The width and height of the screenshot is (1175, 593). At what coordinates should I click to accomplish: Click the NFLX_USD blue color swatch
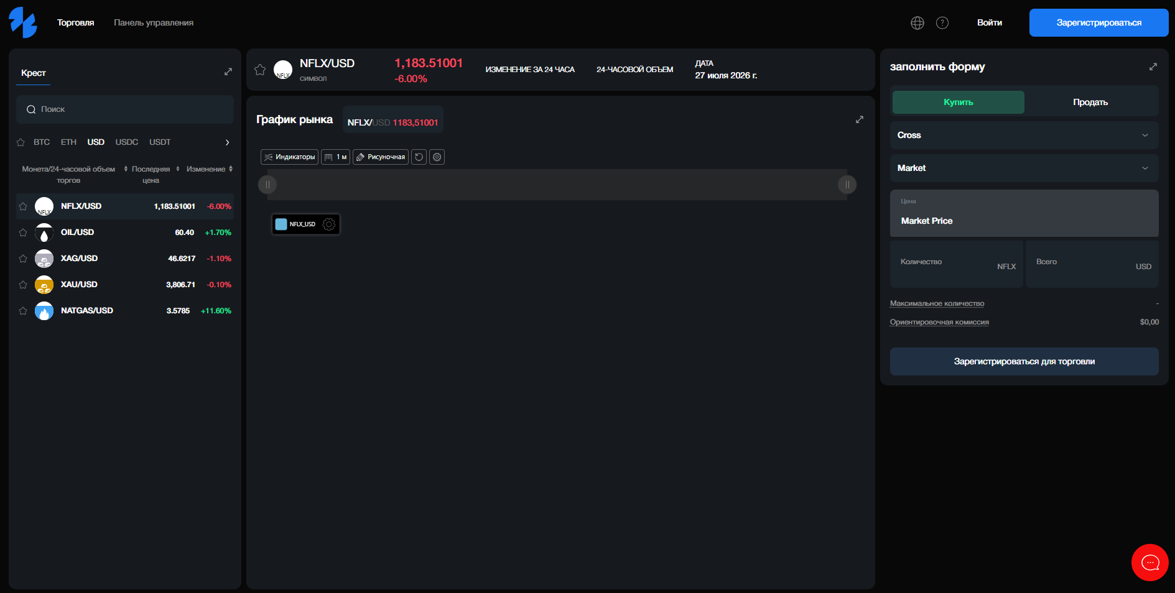point(281,224)
